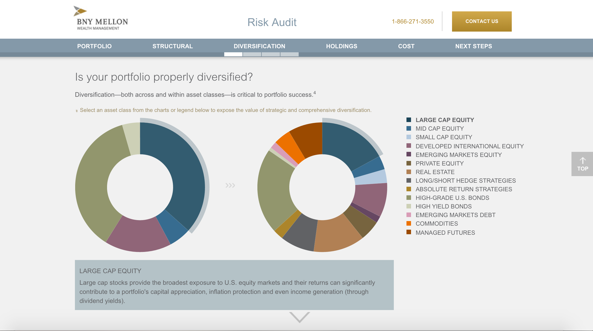
Task: Choose Private Equity legend swatch
Action: tap(408, 163)
